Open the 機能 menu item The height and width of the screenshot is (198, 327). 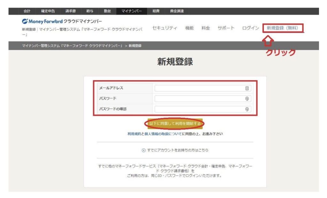(189, 28)
